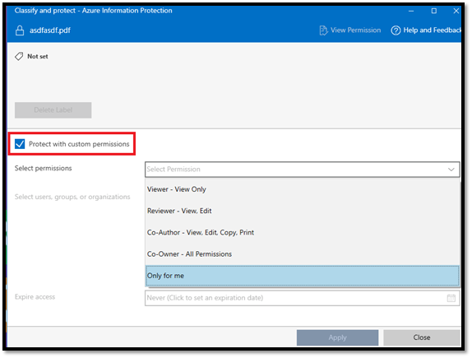Pick the Only for me option
472x358 pixels.
tap(303, 276)
